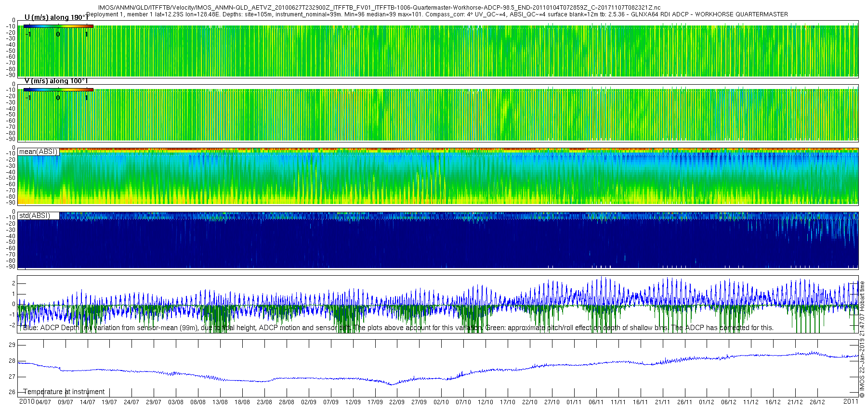The width and height of the screenshot is (867, 409).
Task: Click the '07/10' date tick label
Action: (463, 402)
